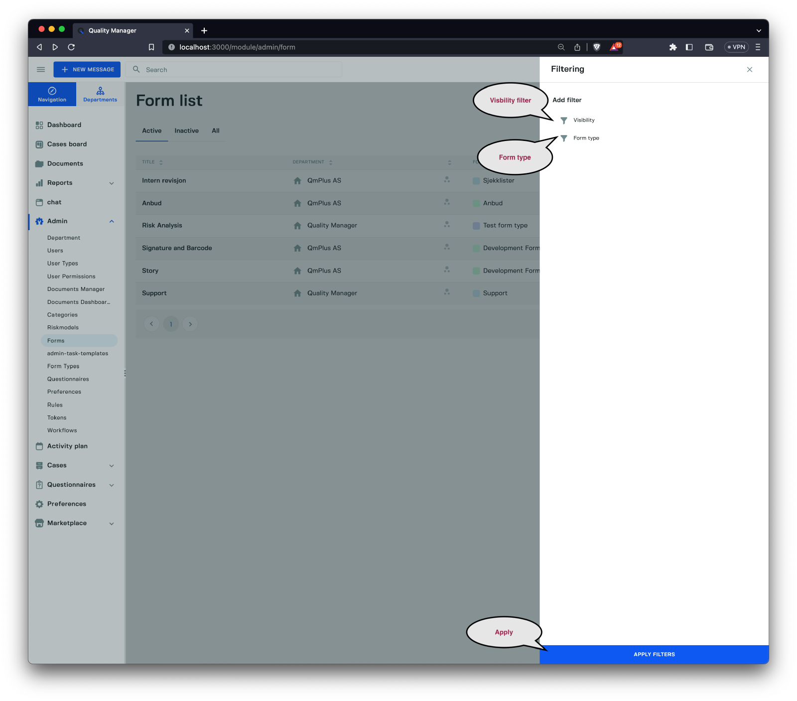This screenshot has width=797, height=701.
Task: Go to Documents in the sidebar
Action: pos(65,164)
